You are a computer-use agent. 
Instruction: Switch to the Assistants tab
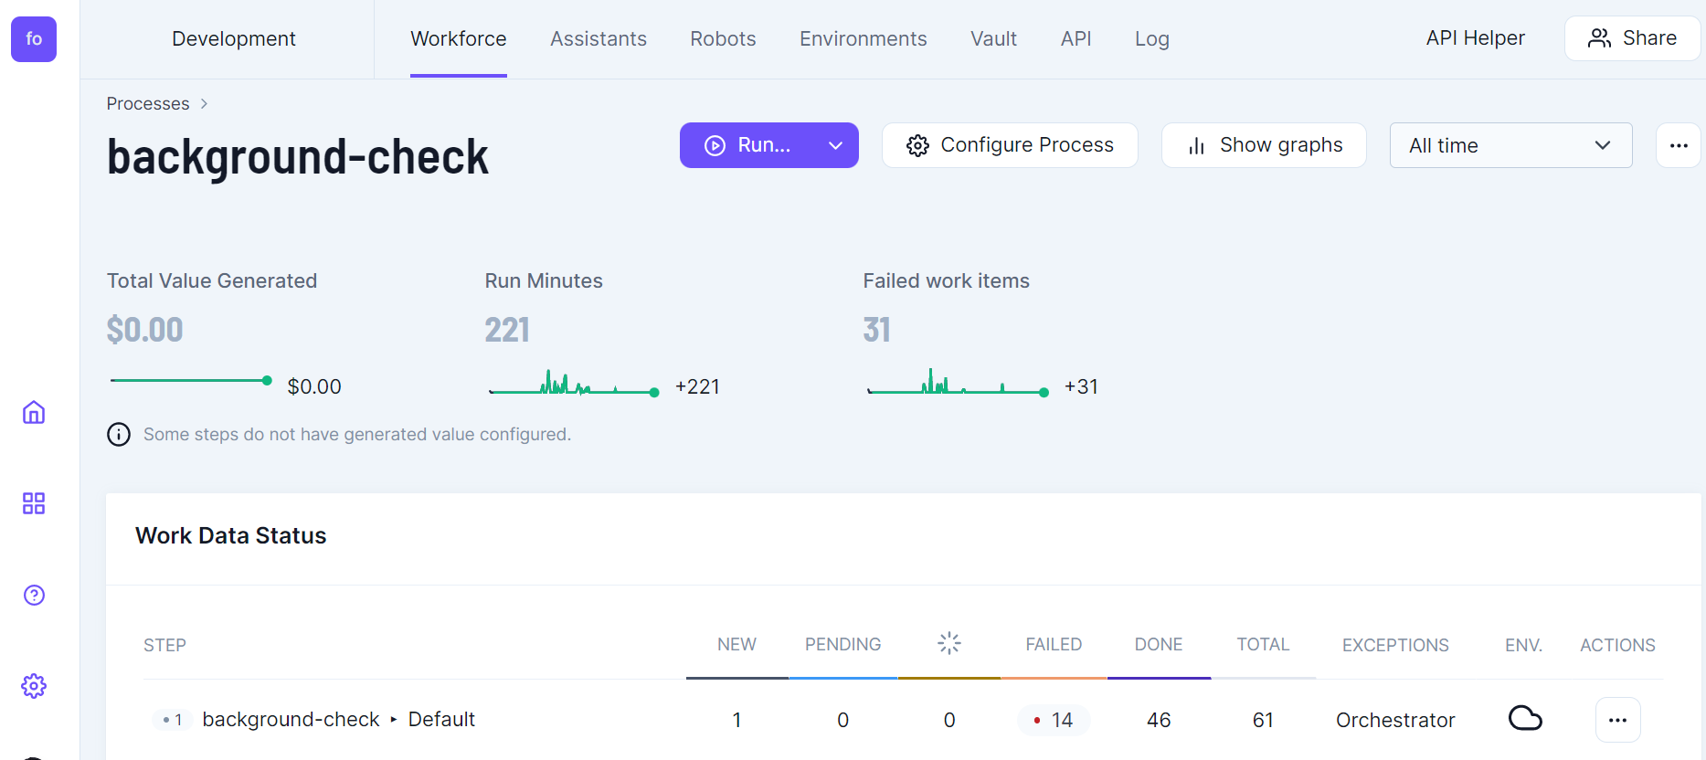point(598,39)
